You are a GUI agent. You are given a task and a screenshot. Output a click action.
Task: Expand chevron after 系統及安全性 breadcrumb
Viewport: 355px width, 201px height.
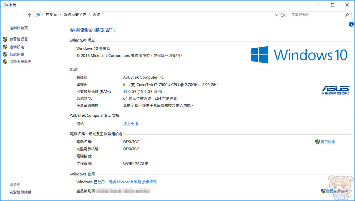point(90,15)
